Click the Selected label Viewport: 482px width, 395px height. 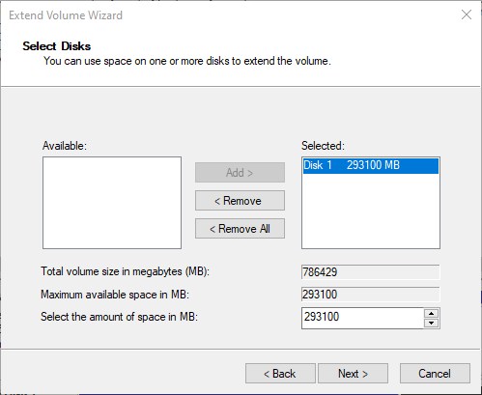(323, 146)
